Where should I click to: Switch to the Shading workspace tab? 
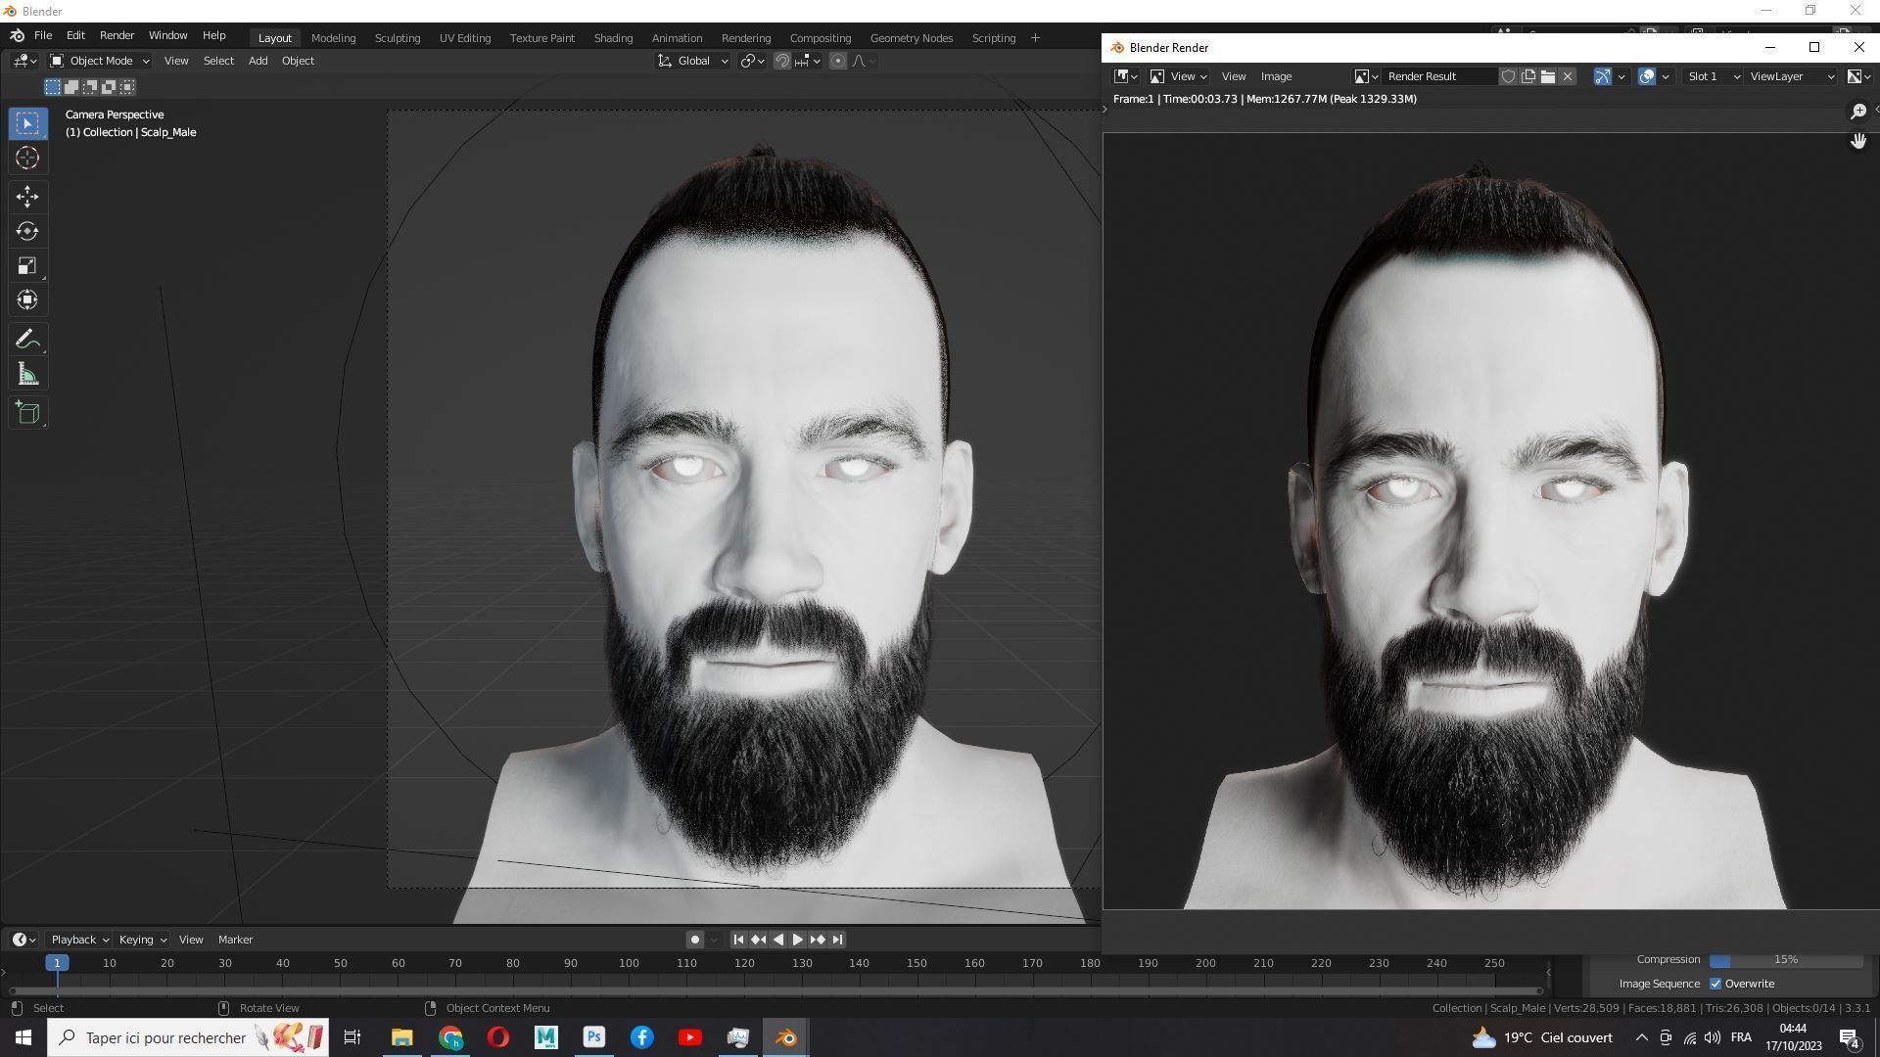[x=613, y=38]
